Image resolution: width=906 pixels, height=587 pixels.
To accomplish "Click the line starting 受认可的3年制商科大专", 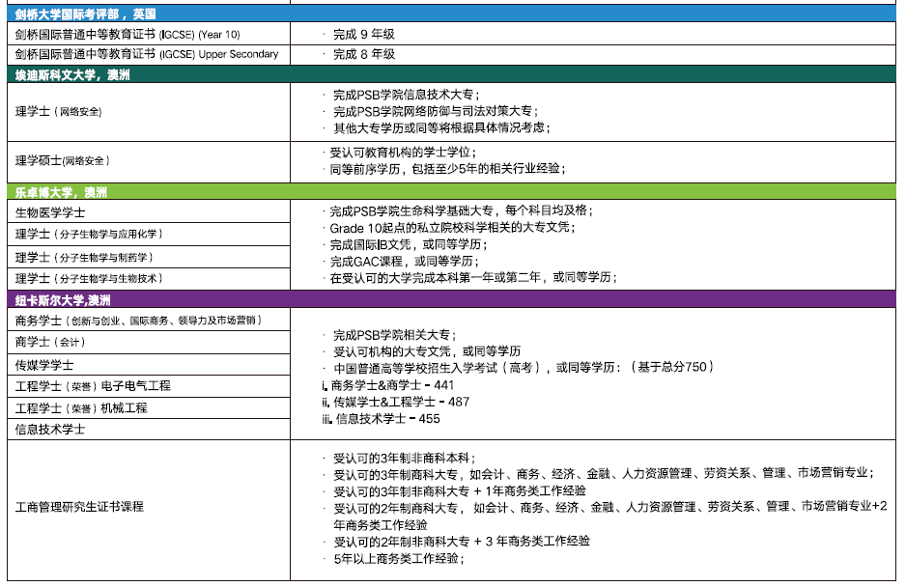I will (604, 474).
